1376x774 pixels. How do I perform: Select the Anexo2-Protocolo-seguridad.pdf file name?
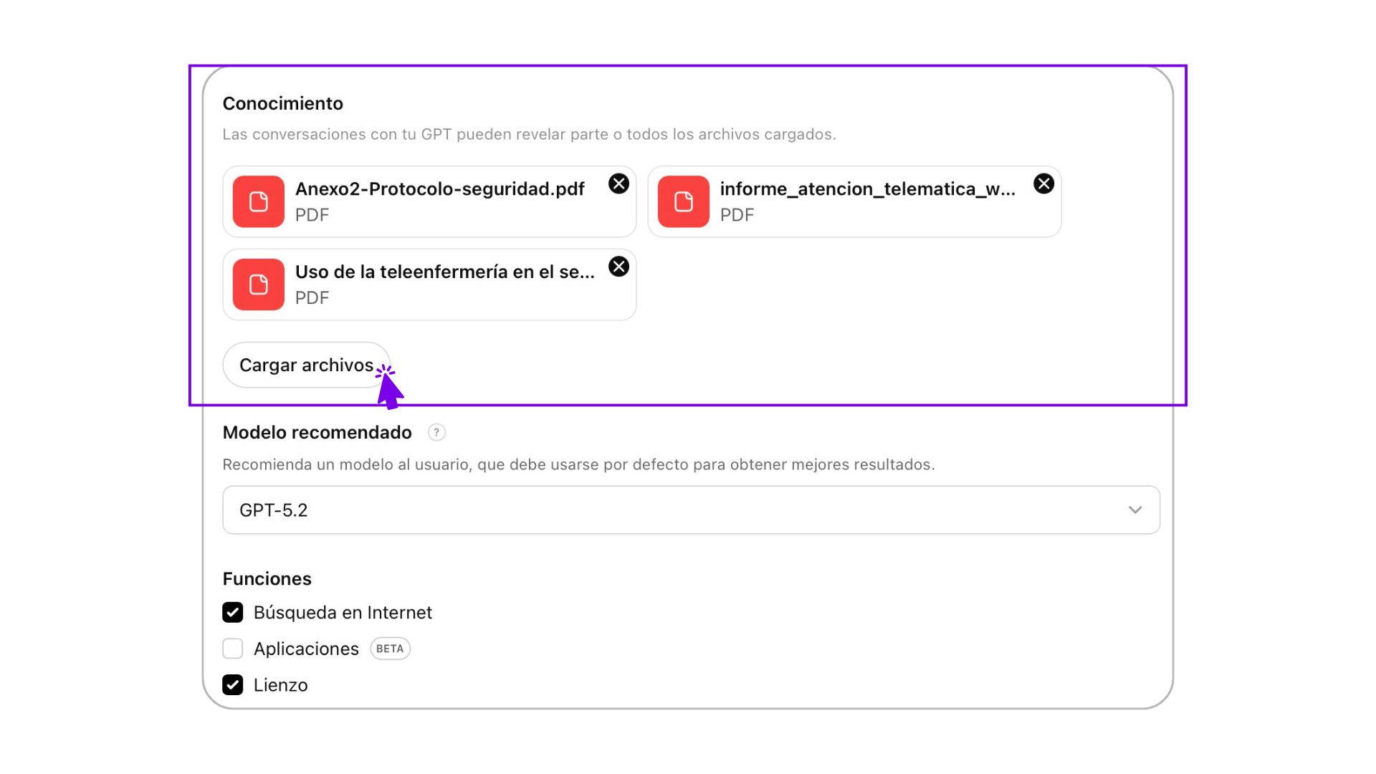[x=439, y=189]
